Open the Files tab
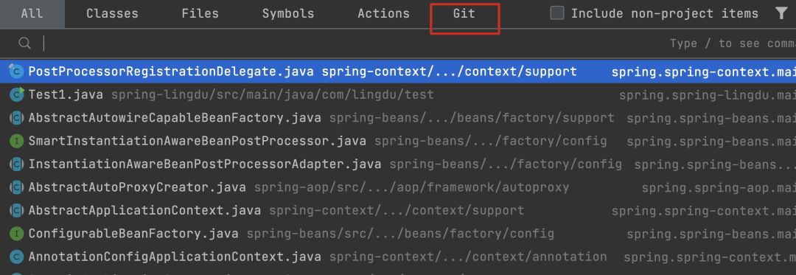796x275 pixels. (200, 14)
